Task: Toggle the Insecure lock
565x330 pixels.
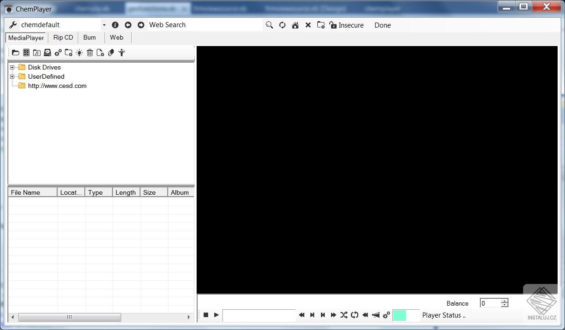Action: point(333,25)
